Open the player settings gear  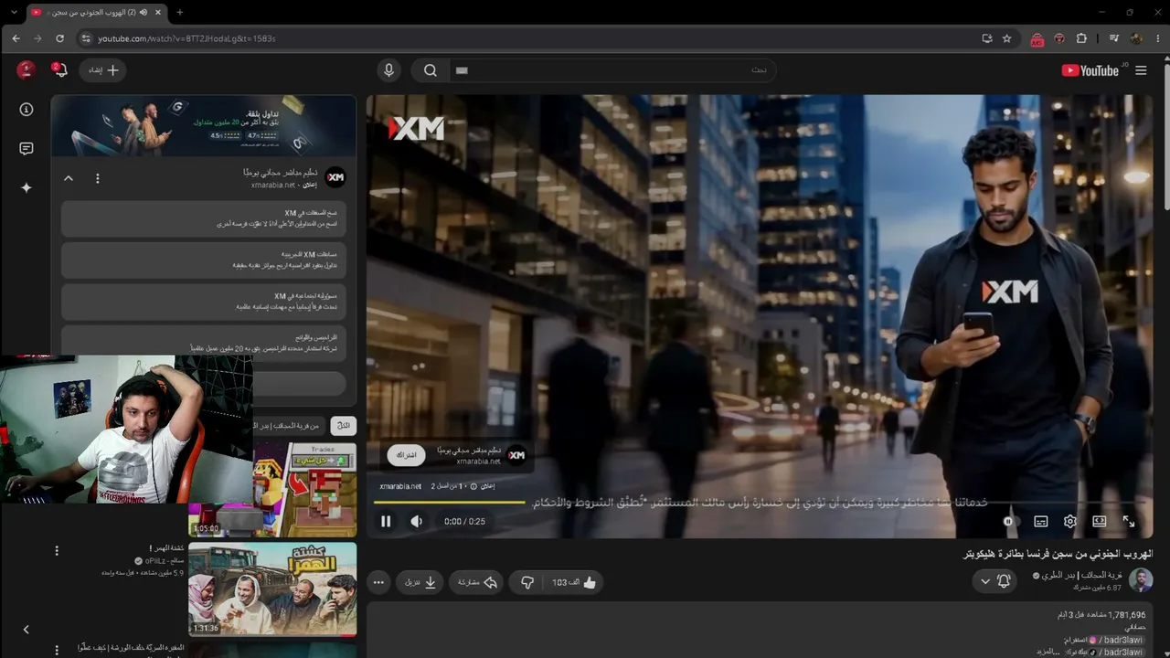[1069, 521]
